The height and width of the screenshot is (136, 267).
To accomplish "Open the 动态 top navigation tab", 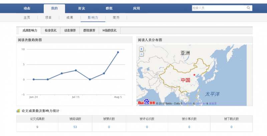I will [x=27, y=8].
